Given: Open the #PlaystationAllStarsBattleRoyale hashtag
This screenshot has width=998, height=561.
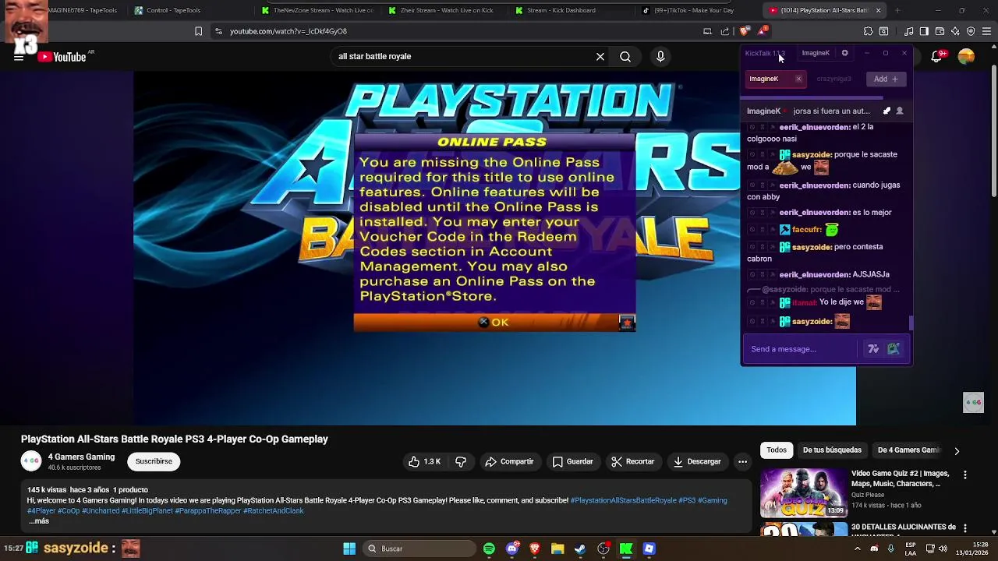Looking at the screenshot, I should click(x=624, y=500).
